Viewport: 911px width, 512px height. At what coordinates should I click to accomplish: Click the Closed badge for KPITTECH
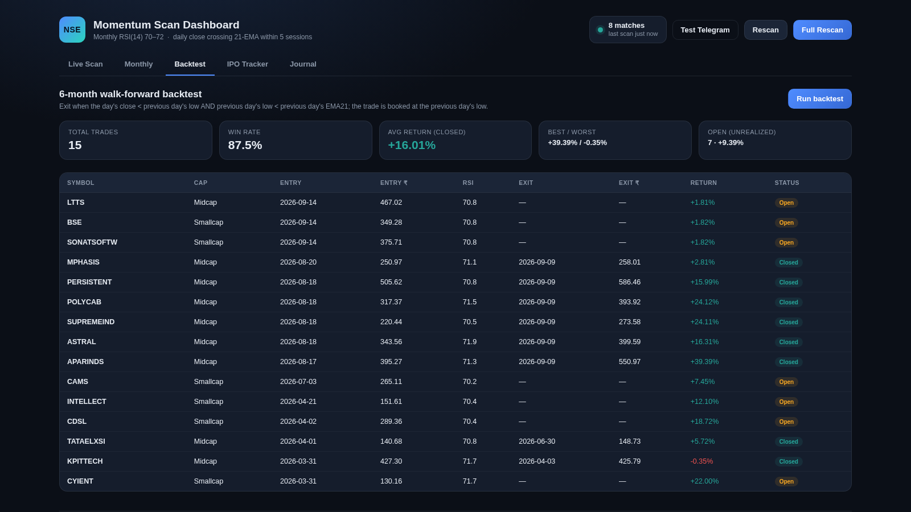click(789, 461)
